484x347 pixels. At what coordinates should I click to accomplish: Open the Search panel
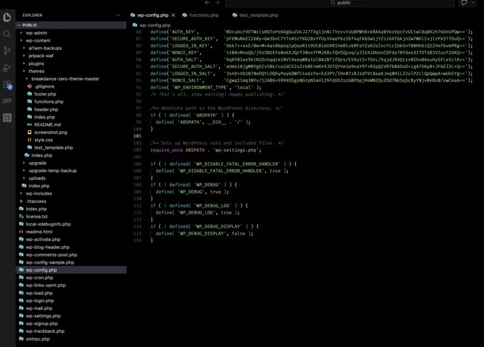[7, 34]
